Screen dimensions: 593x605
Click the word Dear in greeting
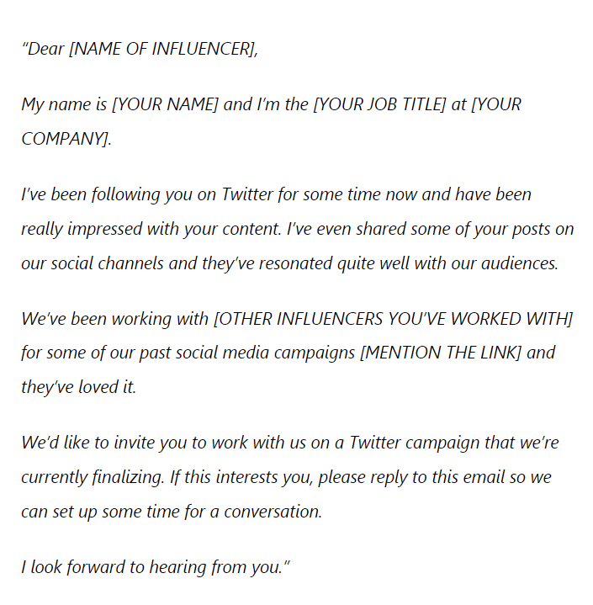(x=46, y=50)
